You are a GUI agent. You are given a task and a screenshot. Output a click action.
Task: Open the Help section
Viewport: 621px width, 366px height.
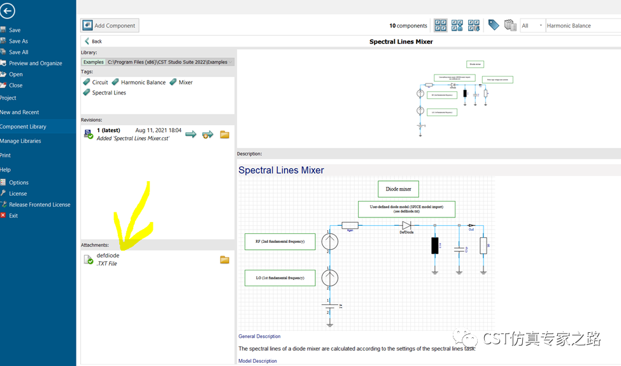pyautogui.click(x=5, y=170)
